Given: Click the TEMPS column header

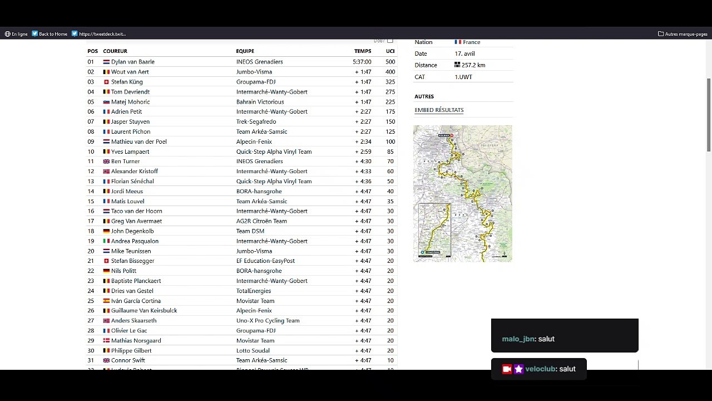Looking at the screenshot, I should (x=363, y=51).
